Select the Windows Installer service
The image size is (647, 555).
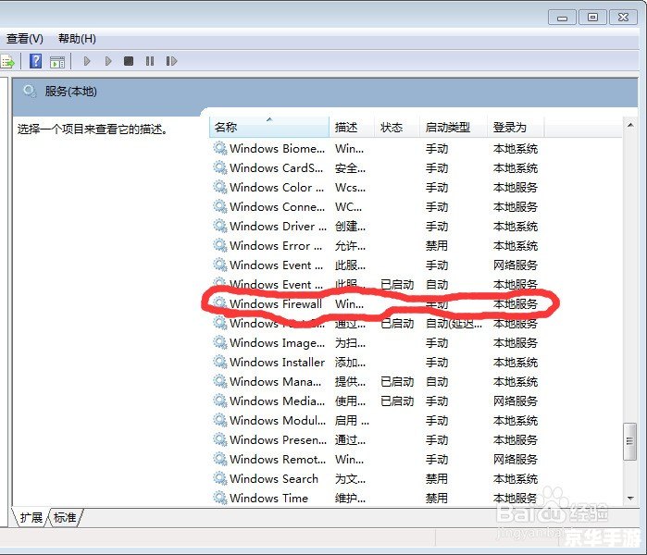point(376,362)
